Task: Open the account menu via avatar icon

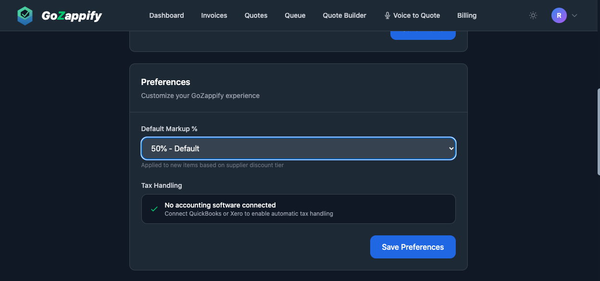Action: click(x=559, y=15)
